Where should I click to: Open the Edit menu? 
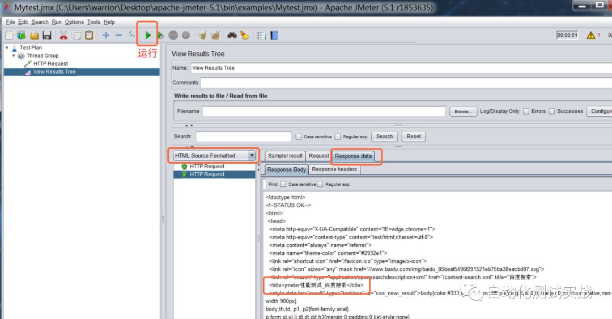(x=23, y=22)
